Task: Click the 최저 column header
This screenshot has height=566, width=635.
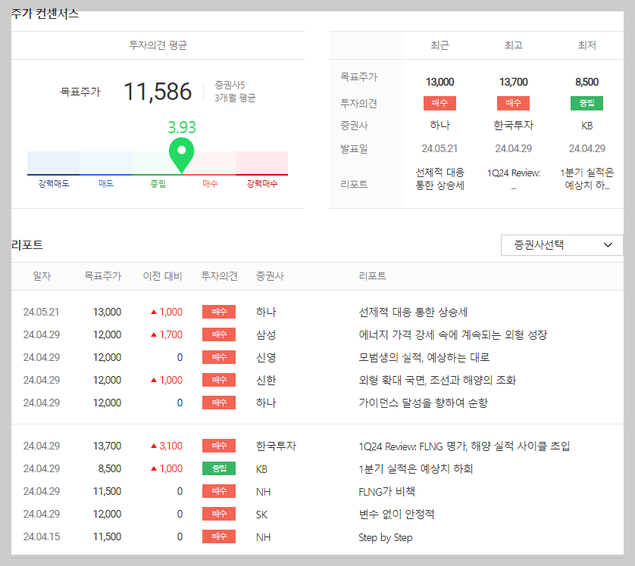Action: (587, 45)
